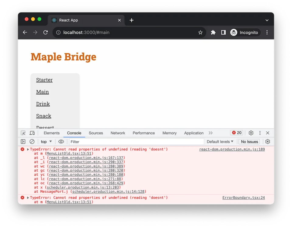Screen dimensions: 292x228
Task: Click the second error's red icon
Action: (x=22, y=198)
